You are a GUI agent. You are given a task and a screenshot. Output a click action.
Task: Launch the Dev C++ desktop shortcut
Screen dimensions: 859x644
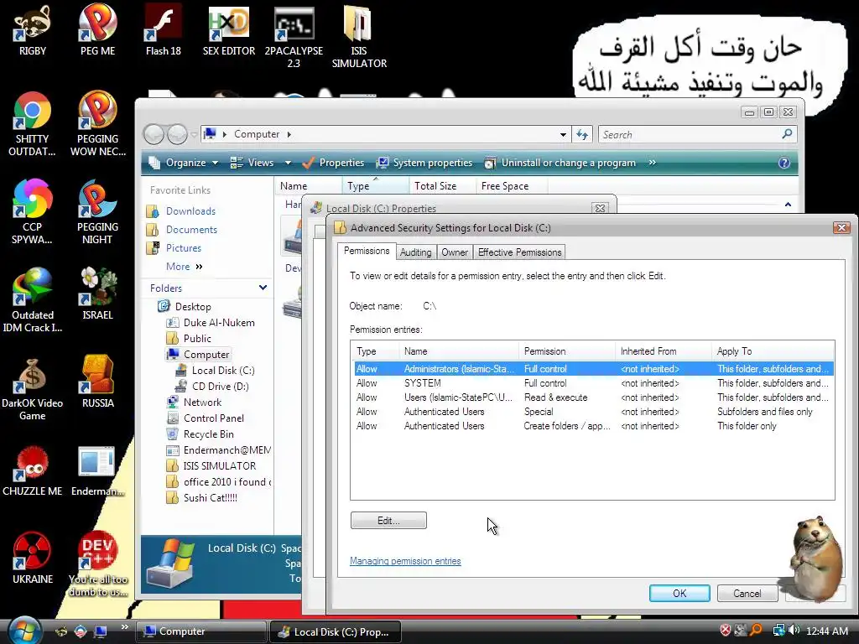(97, 564)
